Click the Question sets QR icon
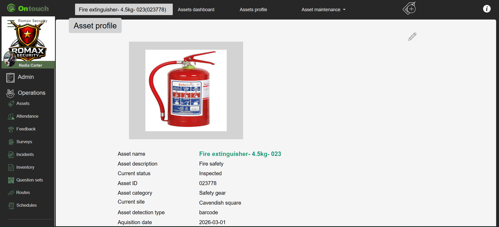Screen dimensions: 499x227 [11, 180]
